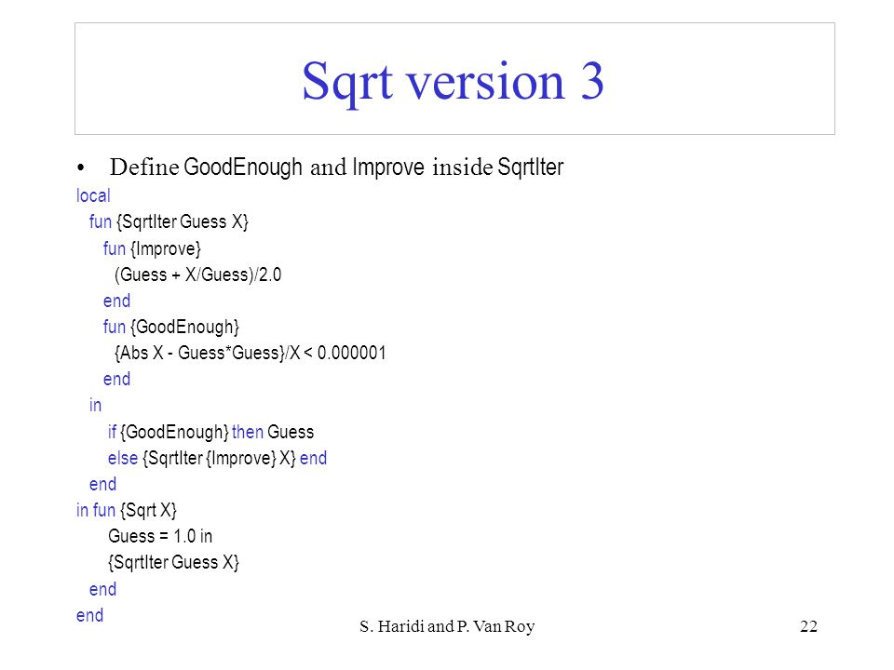Screen dimensions: 894x670
Task: Click the slide number "22"
Action: tap(808, 626)
